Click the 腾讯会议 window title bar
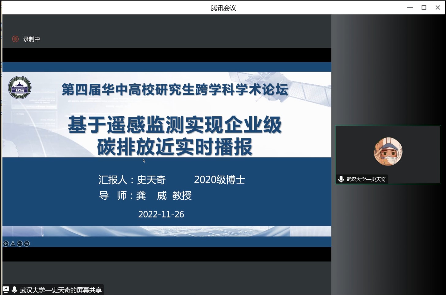The height and width of the screenshot is (295, 446). [223, 8]
